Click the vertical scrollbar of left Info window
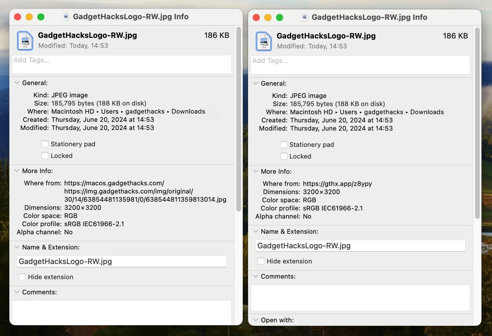The height and width of the screenshot is (336, 492). 239,119
